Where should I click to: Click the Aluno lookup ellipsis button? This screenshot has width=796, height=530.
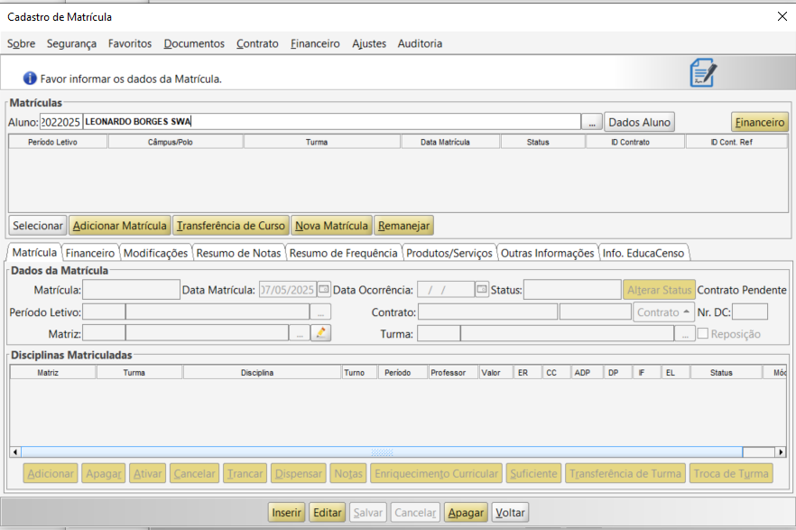pyautogui.click(x=592, y=123)
